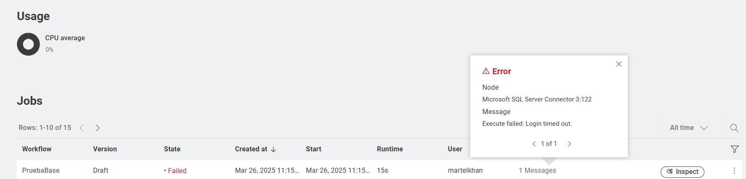Open the three-dot menu for PruebaBase job
This screenshot has height=179, width=746.
pos(734,171)
